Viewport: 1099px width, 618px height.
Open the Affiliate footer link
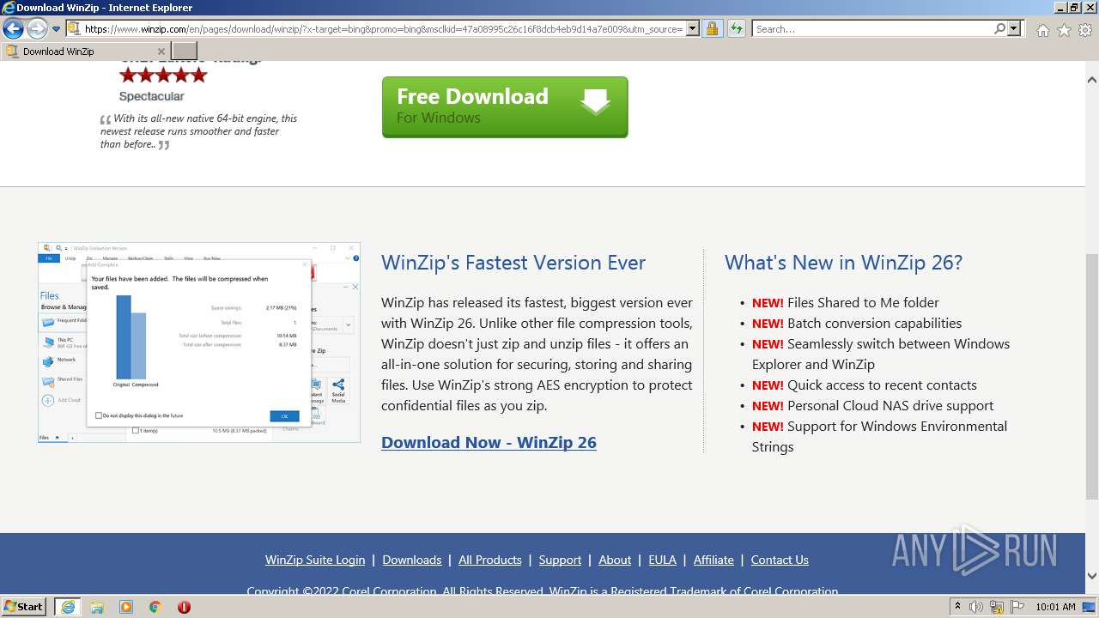coord(713,560)
